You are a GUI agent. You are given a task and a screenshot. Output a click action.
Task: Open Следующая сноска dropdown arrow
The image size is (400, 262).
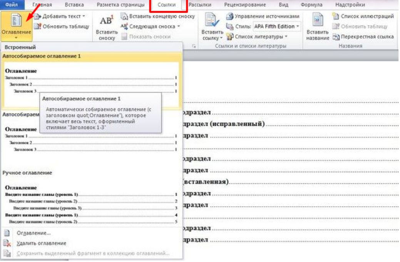click(179, 27)
